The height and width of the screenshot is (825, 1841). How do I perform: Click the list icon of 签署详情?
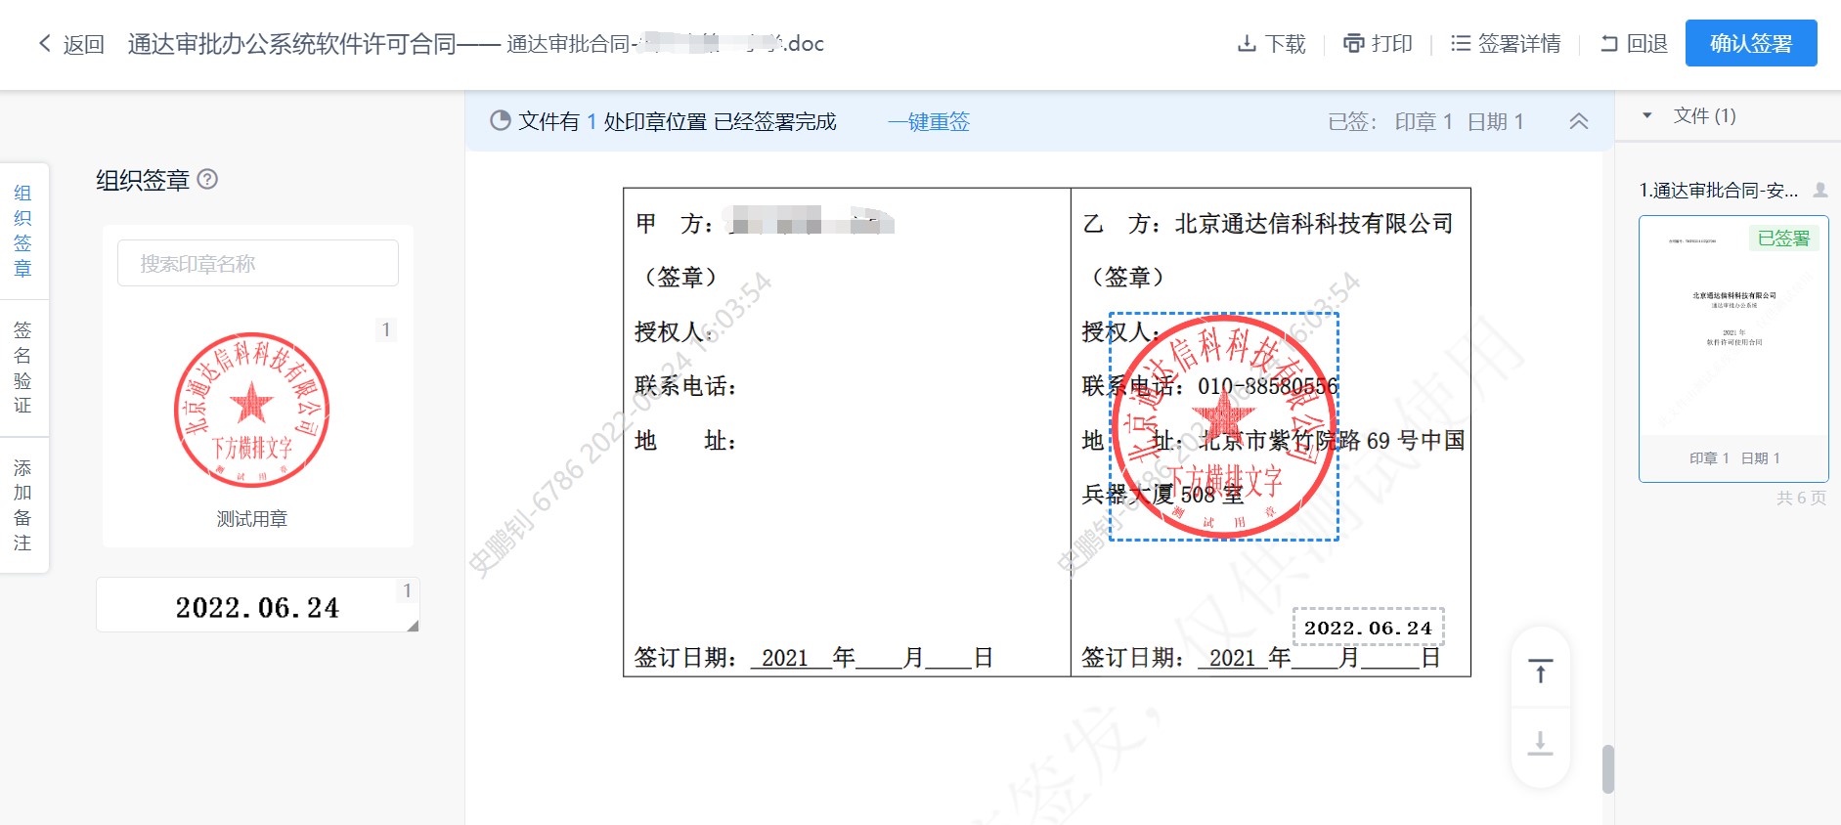1461,44
